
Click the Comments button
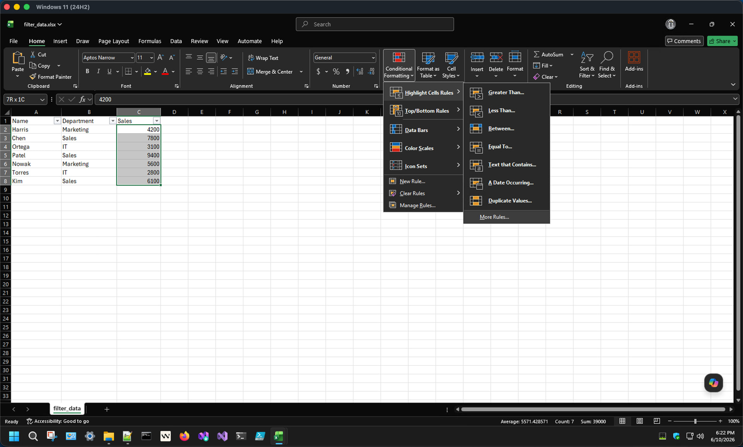point(684,41)
